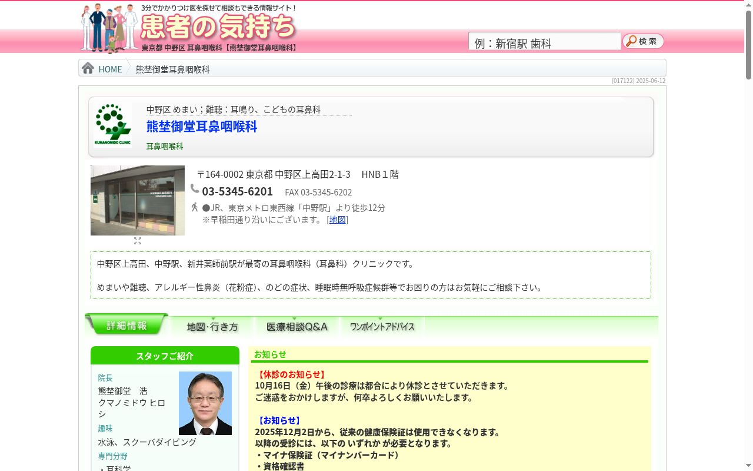
Task: Click the expand-photo icon below clinic photo
Action: (x=138, y=241)
